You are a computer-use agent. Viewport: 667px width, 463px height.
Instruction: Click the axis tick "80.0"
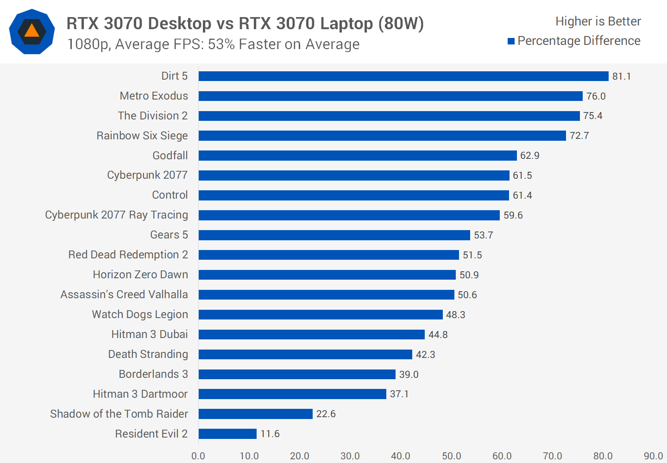point(603,456)
